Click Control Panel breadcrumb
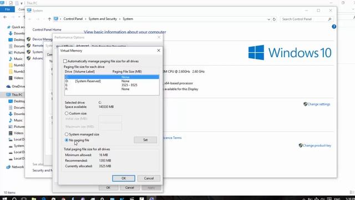 point(73,19)
